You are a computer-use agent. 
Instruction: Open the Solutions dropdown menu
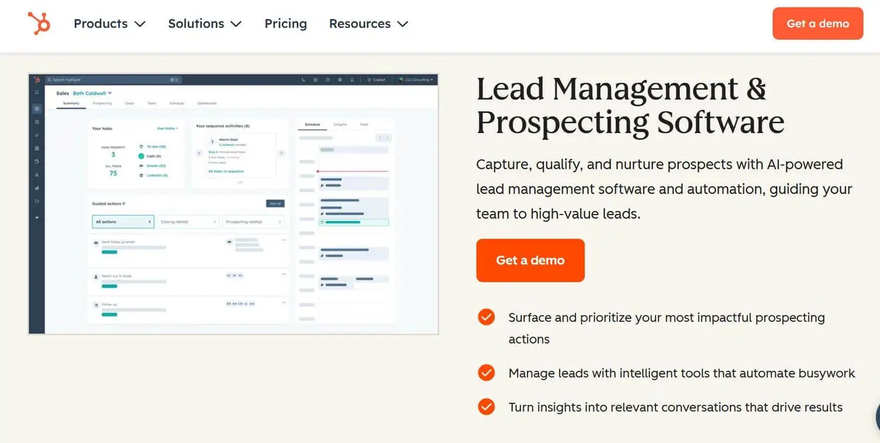(x=204, y=23)
